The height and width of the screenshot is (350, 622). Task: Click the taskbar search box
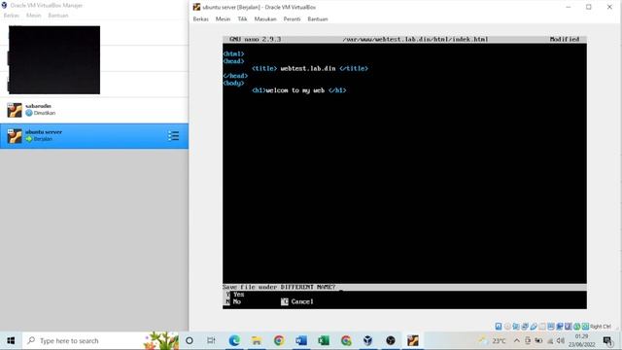pyautogui.click(x=101, y=340)
